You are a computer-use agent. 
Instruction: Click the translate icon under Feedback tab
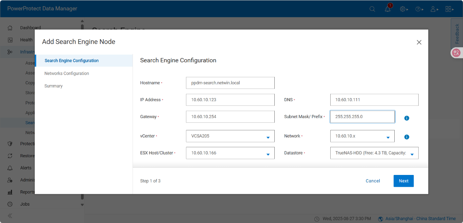(x=456, y=53)
